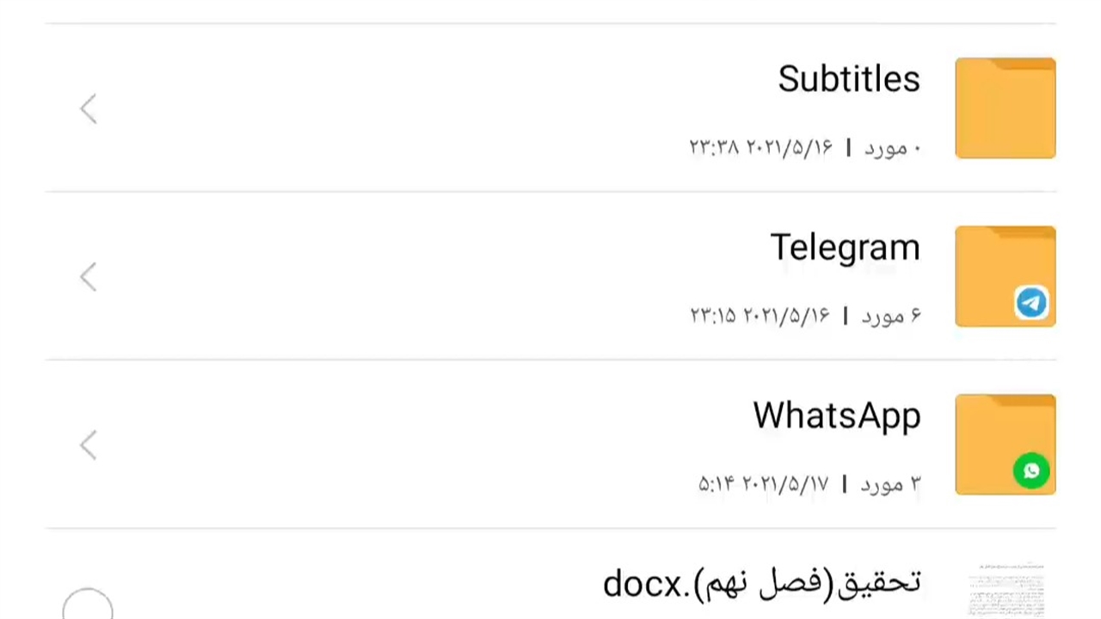Click the Telegram folder date 2021/5/16 23:15
Screen dimensions: 1101x619
click(x=760, y=316)
